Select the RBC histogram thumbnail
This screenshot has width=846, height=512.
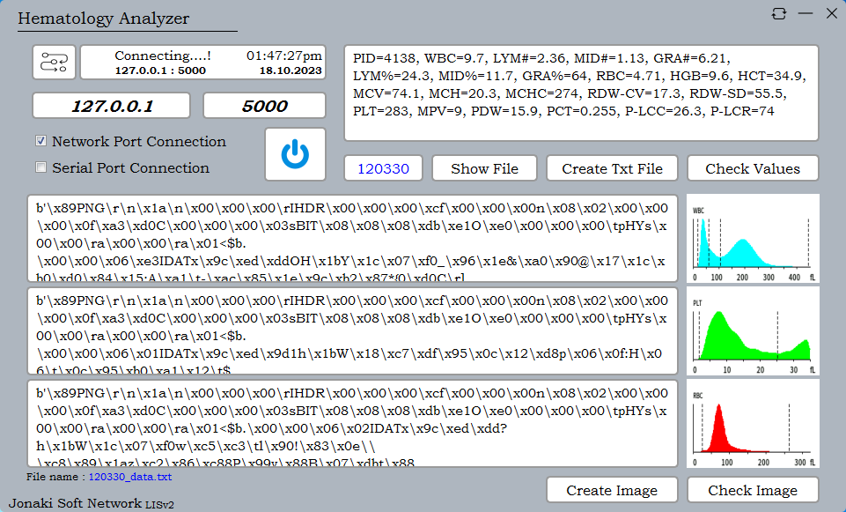coord(753,423)
